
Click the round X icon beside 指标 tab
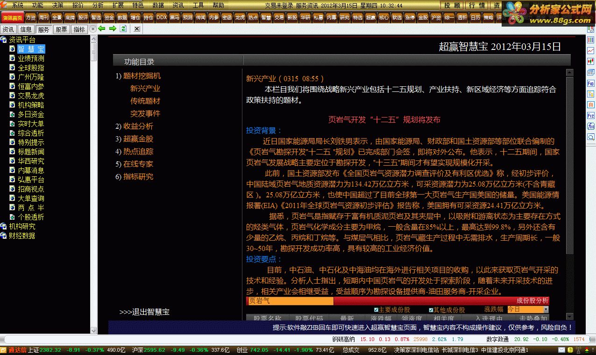tap(92, 29)
